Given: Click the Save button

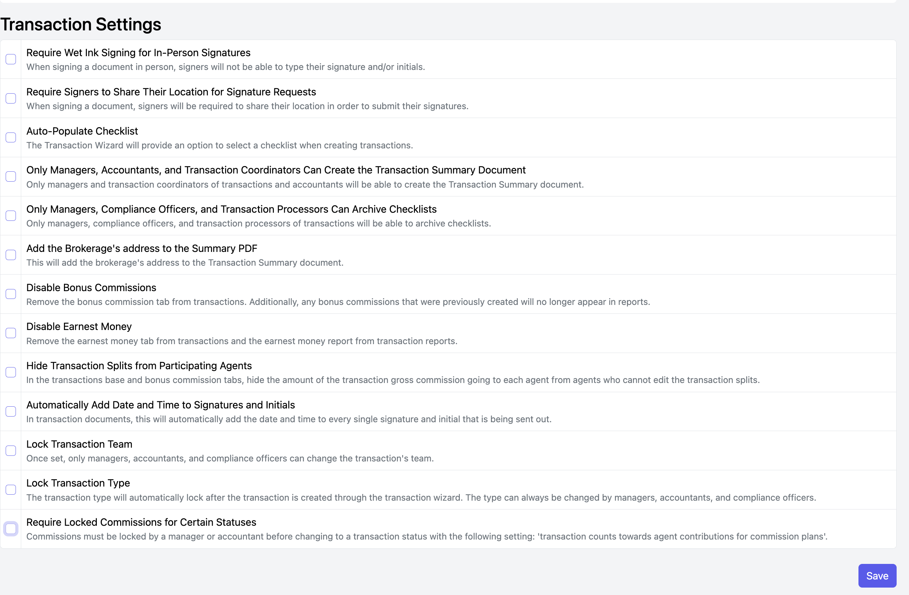Looking at the screenshot, I should [x=877, y=576].
